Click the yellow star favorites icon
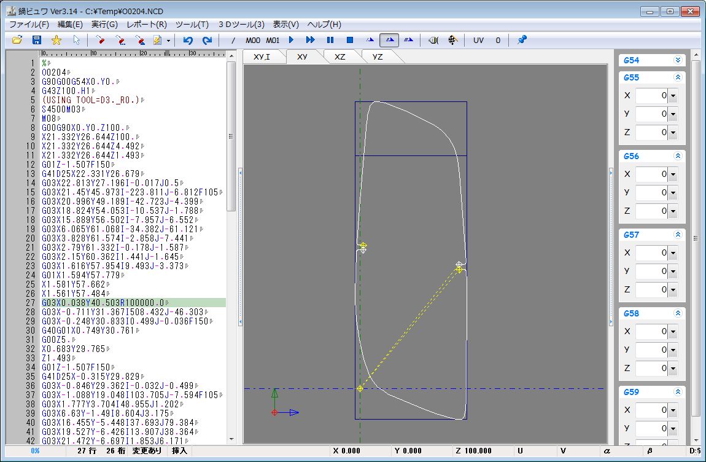The width and height of the screenshot is (706, 462). coord(56,40)
